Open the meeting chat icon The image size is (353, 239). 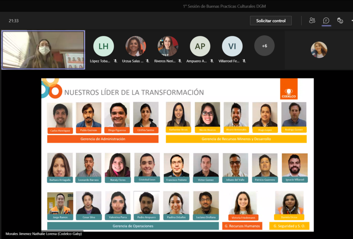pos(326,21)
